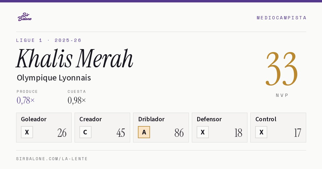Click the Khalis Merah player name
This screenshot has height=169, width=322.
[75, 59]
